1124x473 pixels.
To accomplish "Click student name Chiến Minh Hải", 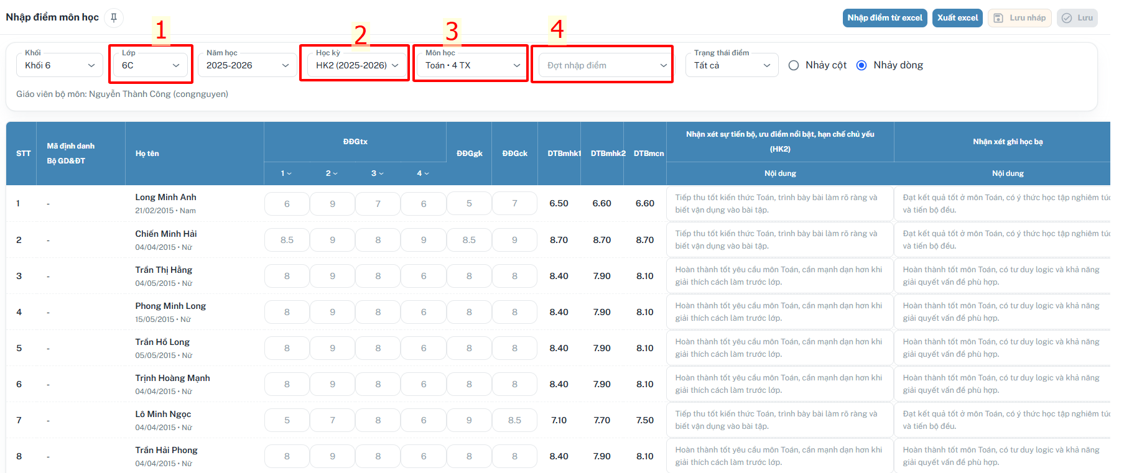I will pos(166,234).
